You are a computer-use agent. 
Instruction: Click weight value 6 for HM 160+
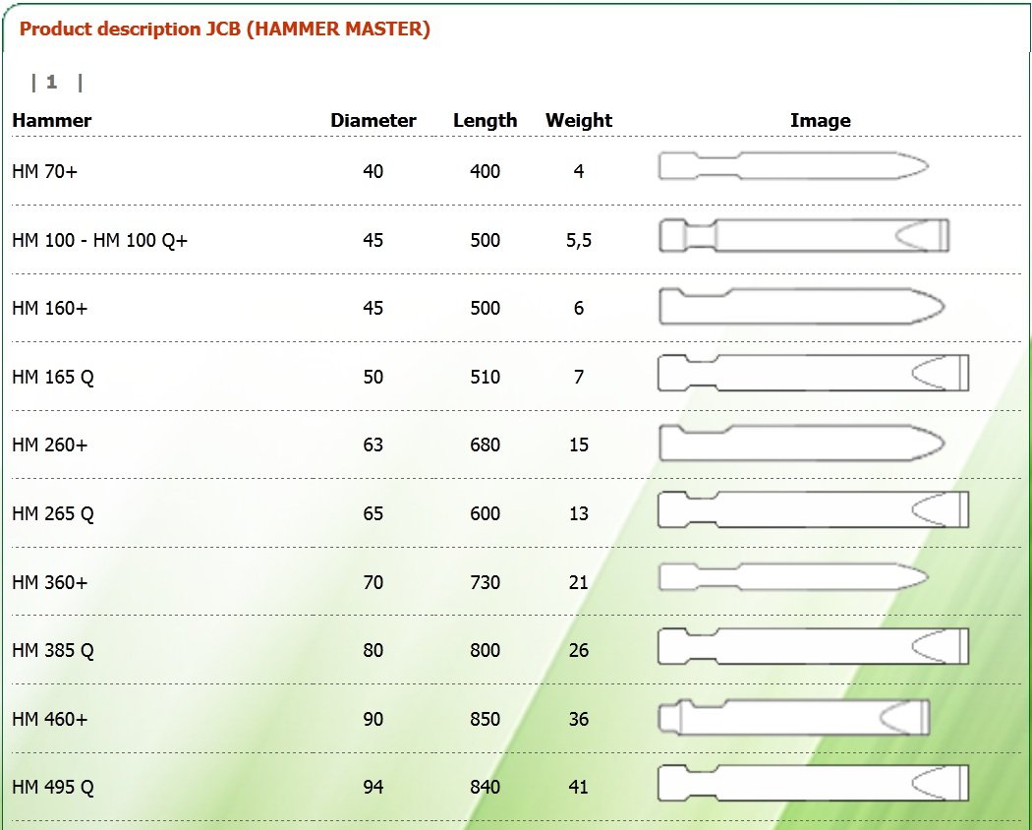tap(579, 308)
